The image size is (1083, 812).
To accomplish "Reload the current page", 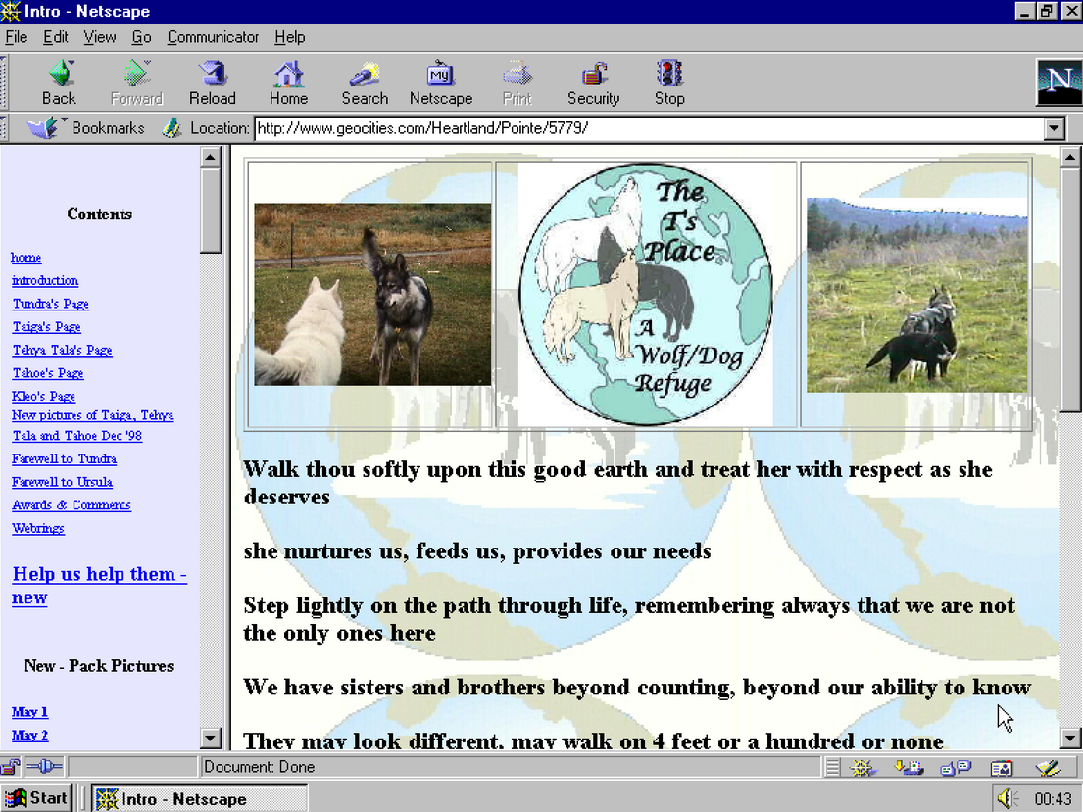I will [x=212, y=82].
